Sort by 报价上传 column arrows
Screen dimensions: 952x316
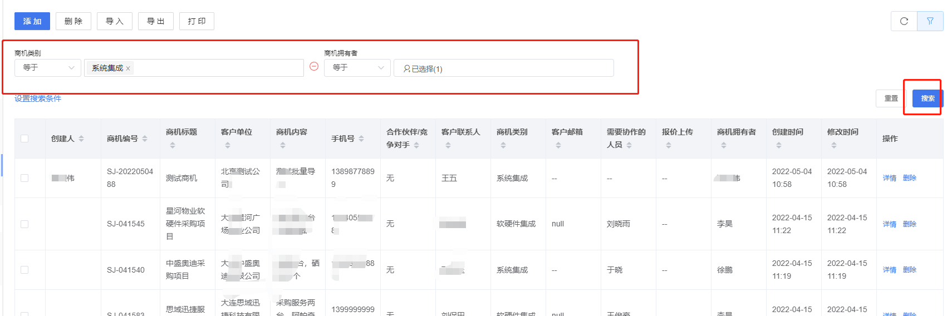[669, 145]
